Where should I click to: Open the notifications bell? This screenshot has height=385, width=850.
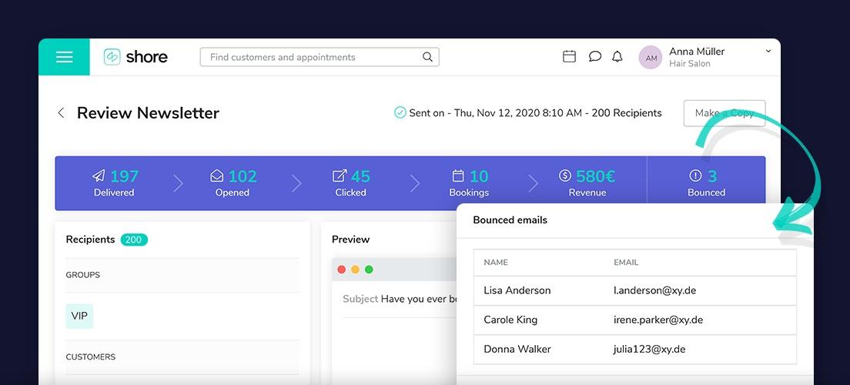click(x=617, y=56)
